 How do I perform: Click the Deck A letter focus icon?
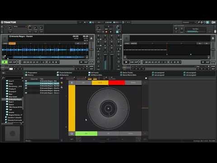coord(91,38)
